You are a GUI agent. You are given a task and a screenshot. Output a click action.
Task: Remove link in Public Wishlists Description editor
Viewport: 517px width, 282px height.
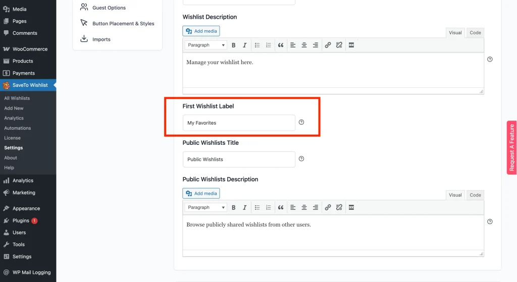tap(339, 207)
